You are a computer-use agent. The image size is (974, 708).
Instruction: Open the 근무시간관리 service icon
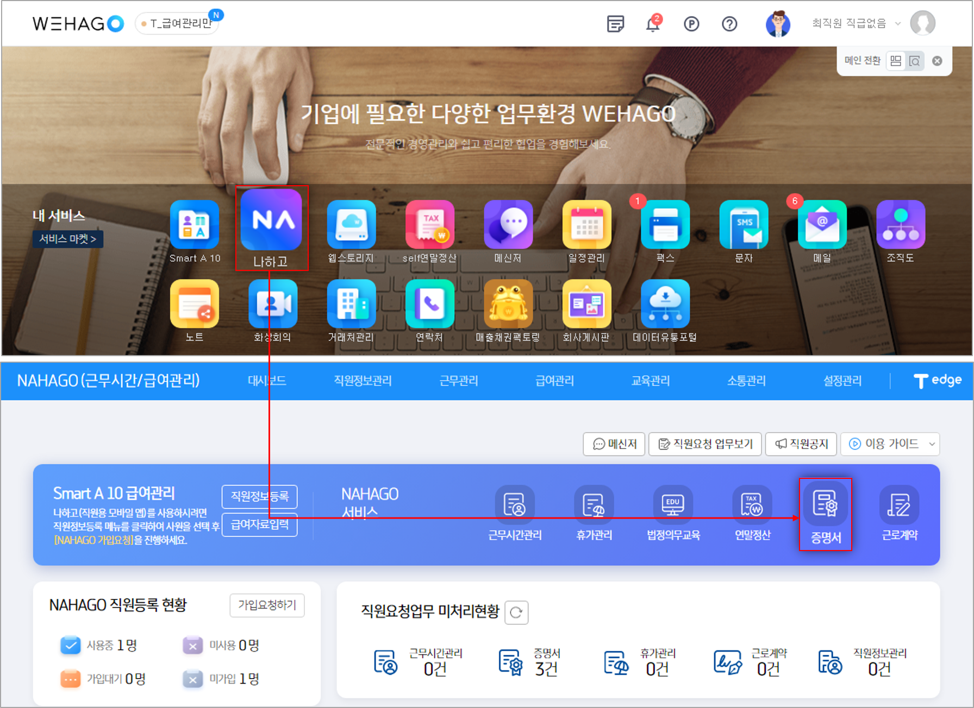point(514,505)
